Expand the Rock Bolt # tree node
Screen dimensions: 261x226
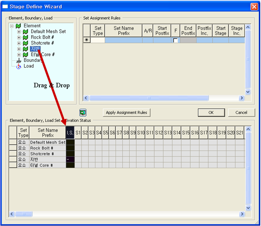[19, 37]
